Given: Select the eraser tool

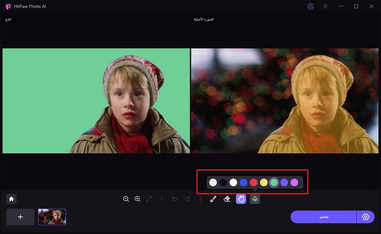Looking at the screenshot, I should (x=227, y=199).
